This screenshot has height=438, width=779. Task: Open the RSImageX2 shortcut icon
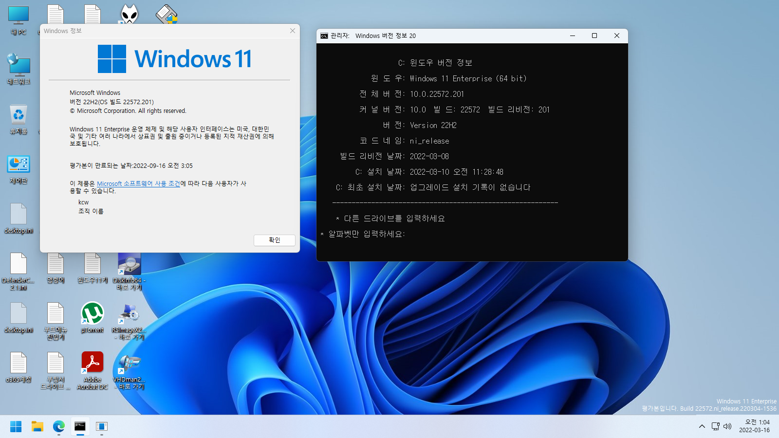pyautogui.click(x=130, y=321)
